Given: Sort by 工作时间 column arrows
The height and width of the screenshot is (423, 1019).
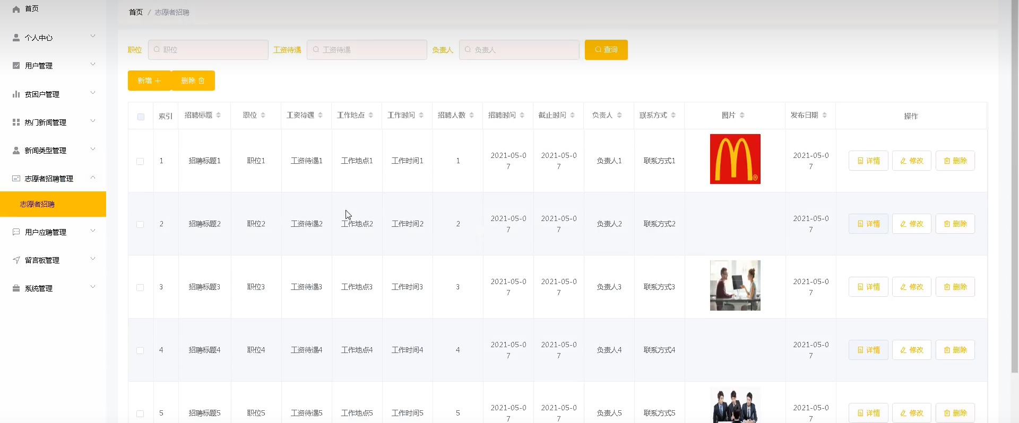Looking at the screenshot, I should [x=421, y=115].
